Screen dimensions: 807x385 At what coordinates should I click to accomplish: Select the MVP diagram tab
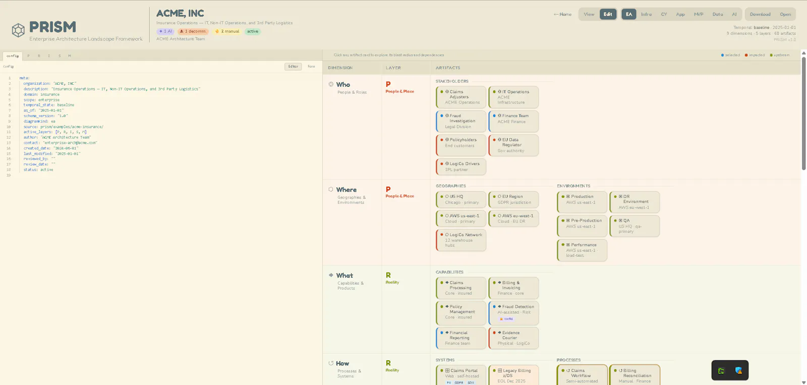coord(699,14)
